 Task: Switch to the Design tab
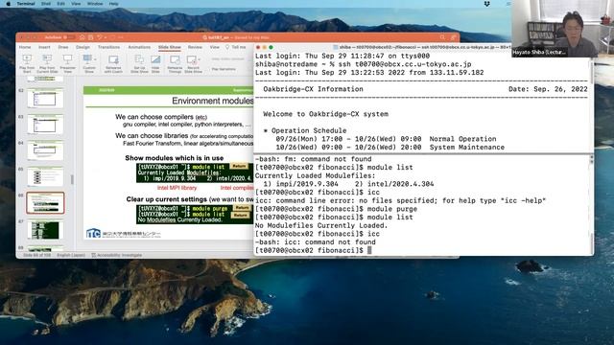(83, 47)
